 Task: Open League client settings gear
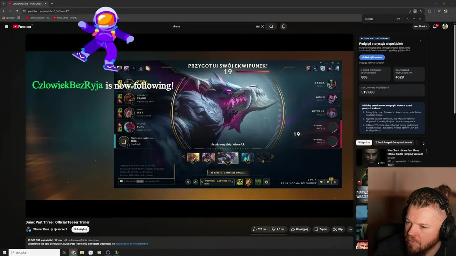coord(332,63)
